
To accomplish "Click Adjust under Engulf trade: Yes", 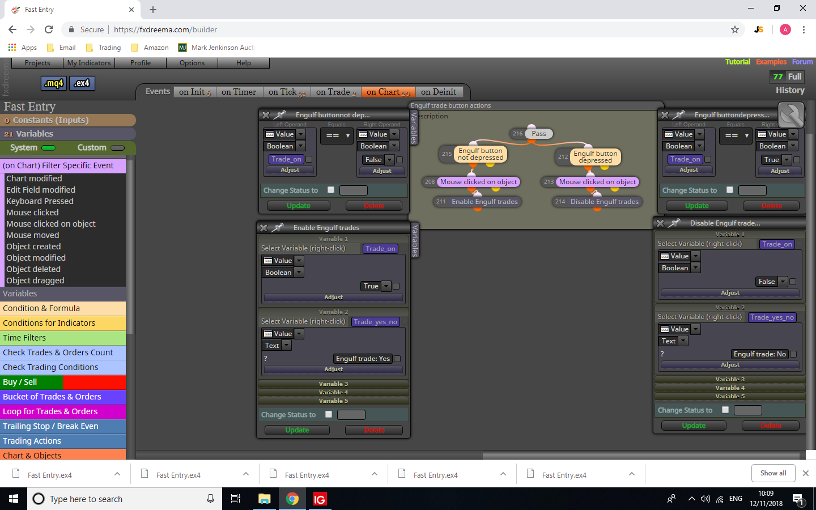I will coord(333,369).
